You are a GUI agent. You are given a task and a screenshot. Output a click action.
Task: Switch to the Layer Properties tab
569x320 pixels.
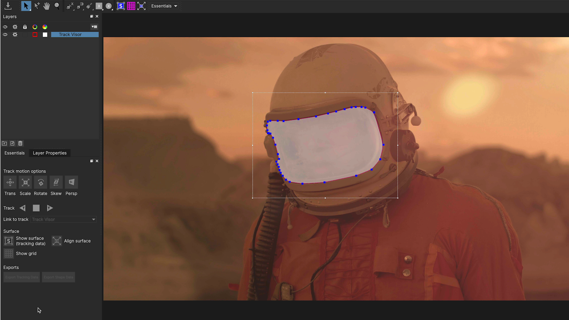point(49,153)
